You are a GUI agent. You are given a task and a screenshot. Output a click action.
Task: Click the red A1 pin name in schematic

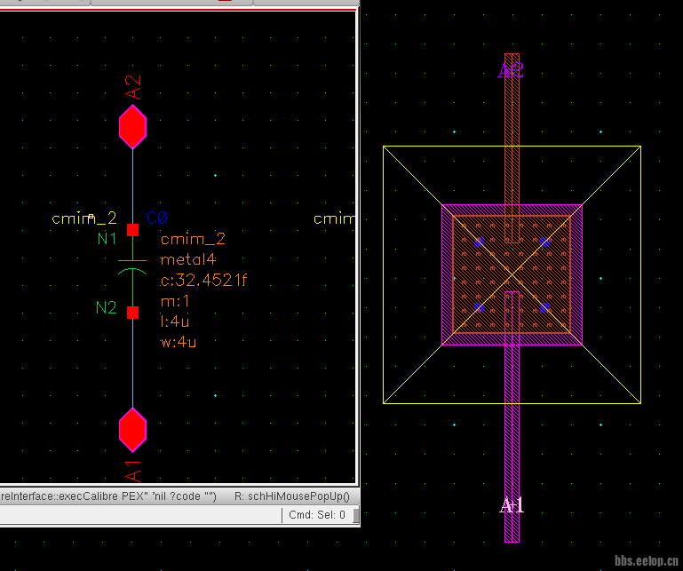[x=133, y=472]
